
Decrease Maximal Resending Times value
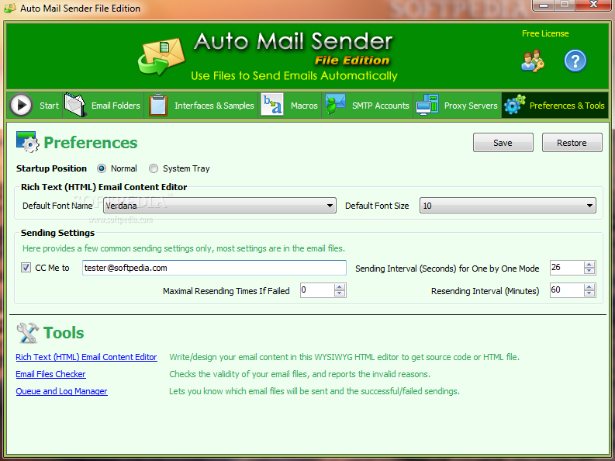pos(340,293)
